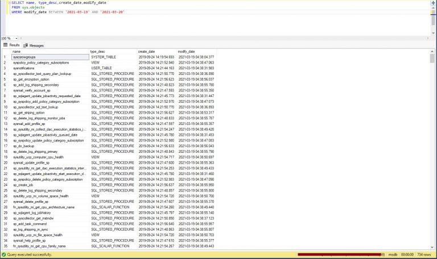Select the sysmail_delete_profile_sp cell
The height and width of the screenshot is (259, 437).
tap(50, 202)
